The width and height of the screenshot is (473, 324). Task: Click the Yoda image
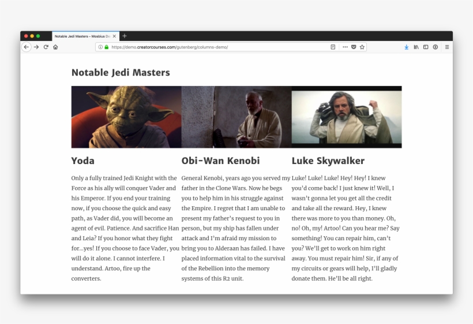click(126, 117)
